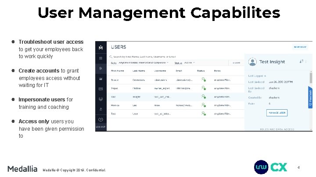Click the Roles column header
The width and height of the screenshot is (316, 177).
(x=217, y=71)
